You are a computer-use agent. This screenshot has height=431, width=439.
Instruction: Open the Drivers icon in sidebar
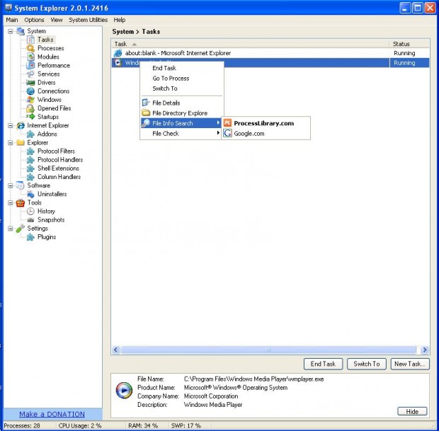(x=30, y=83)
